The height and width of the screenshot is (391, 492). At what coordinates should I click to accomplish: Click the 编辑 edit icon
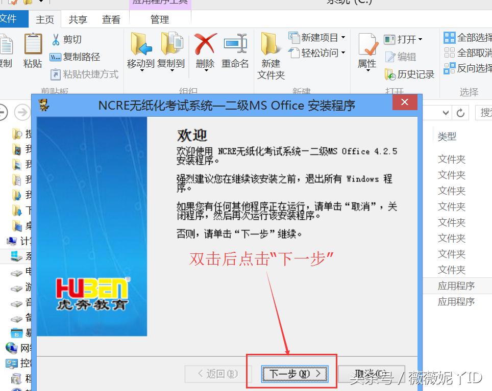tap(407, 57)
